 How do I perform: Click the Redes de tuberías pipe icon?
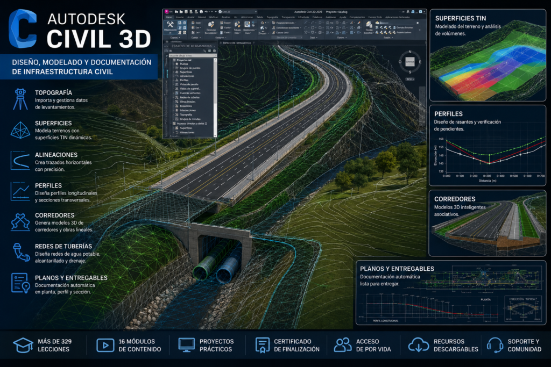click(x=21, y=252)
